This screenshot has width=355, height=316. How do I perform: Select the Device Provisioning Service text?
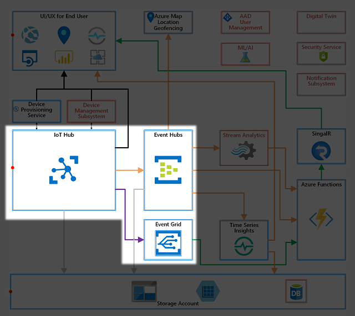click(x=37, y=110)
